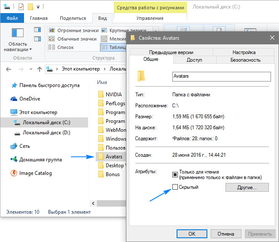Open the Область навигации dropdown
Screen dimensions: 279x242
tap(17, 46)
